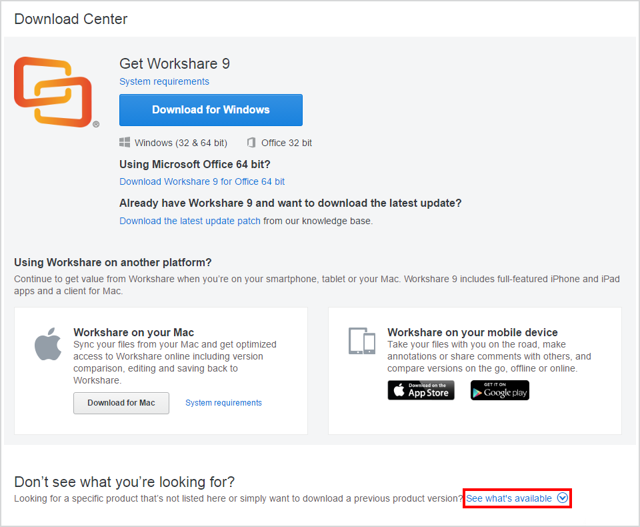Click Download for Windows button
This screenshot has height=527, width=640.
211,110
